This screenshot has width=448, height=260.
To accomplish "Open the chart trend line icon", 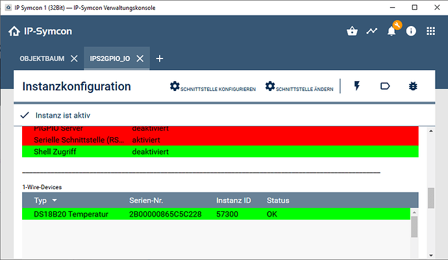I will pyautogui.click(x=372, y=31).
